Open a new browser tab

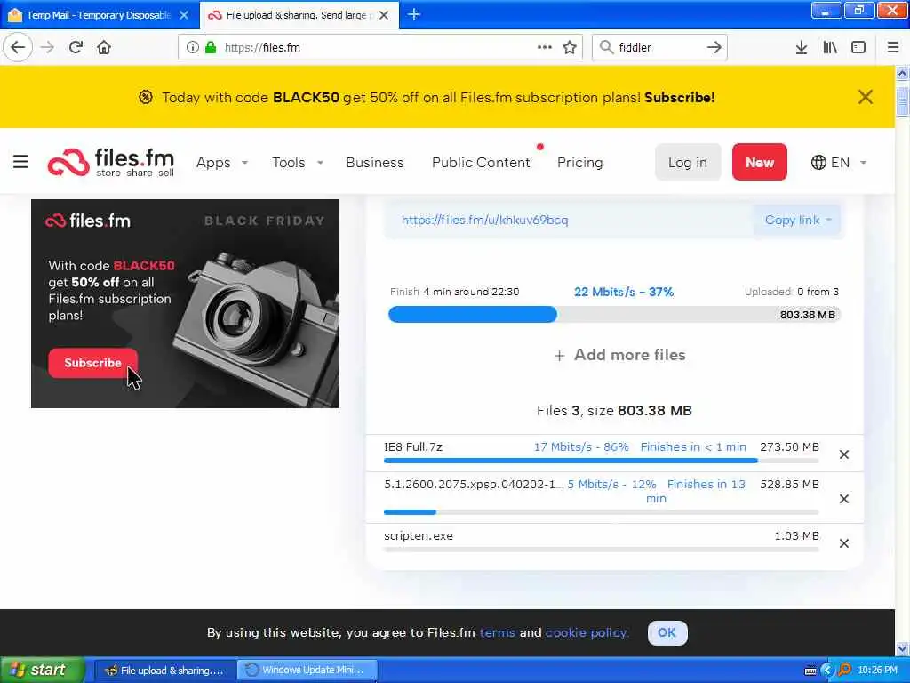[414, 14]
